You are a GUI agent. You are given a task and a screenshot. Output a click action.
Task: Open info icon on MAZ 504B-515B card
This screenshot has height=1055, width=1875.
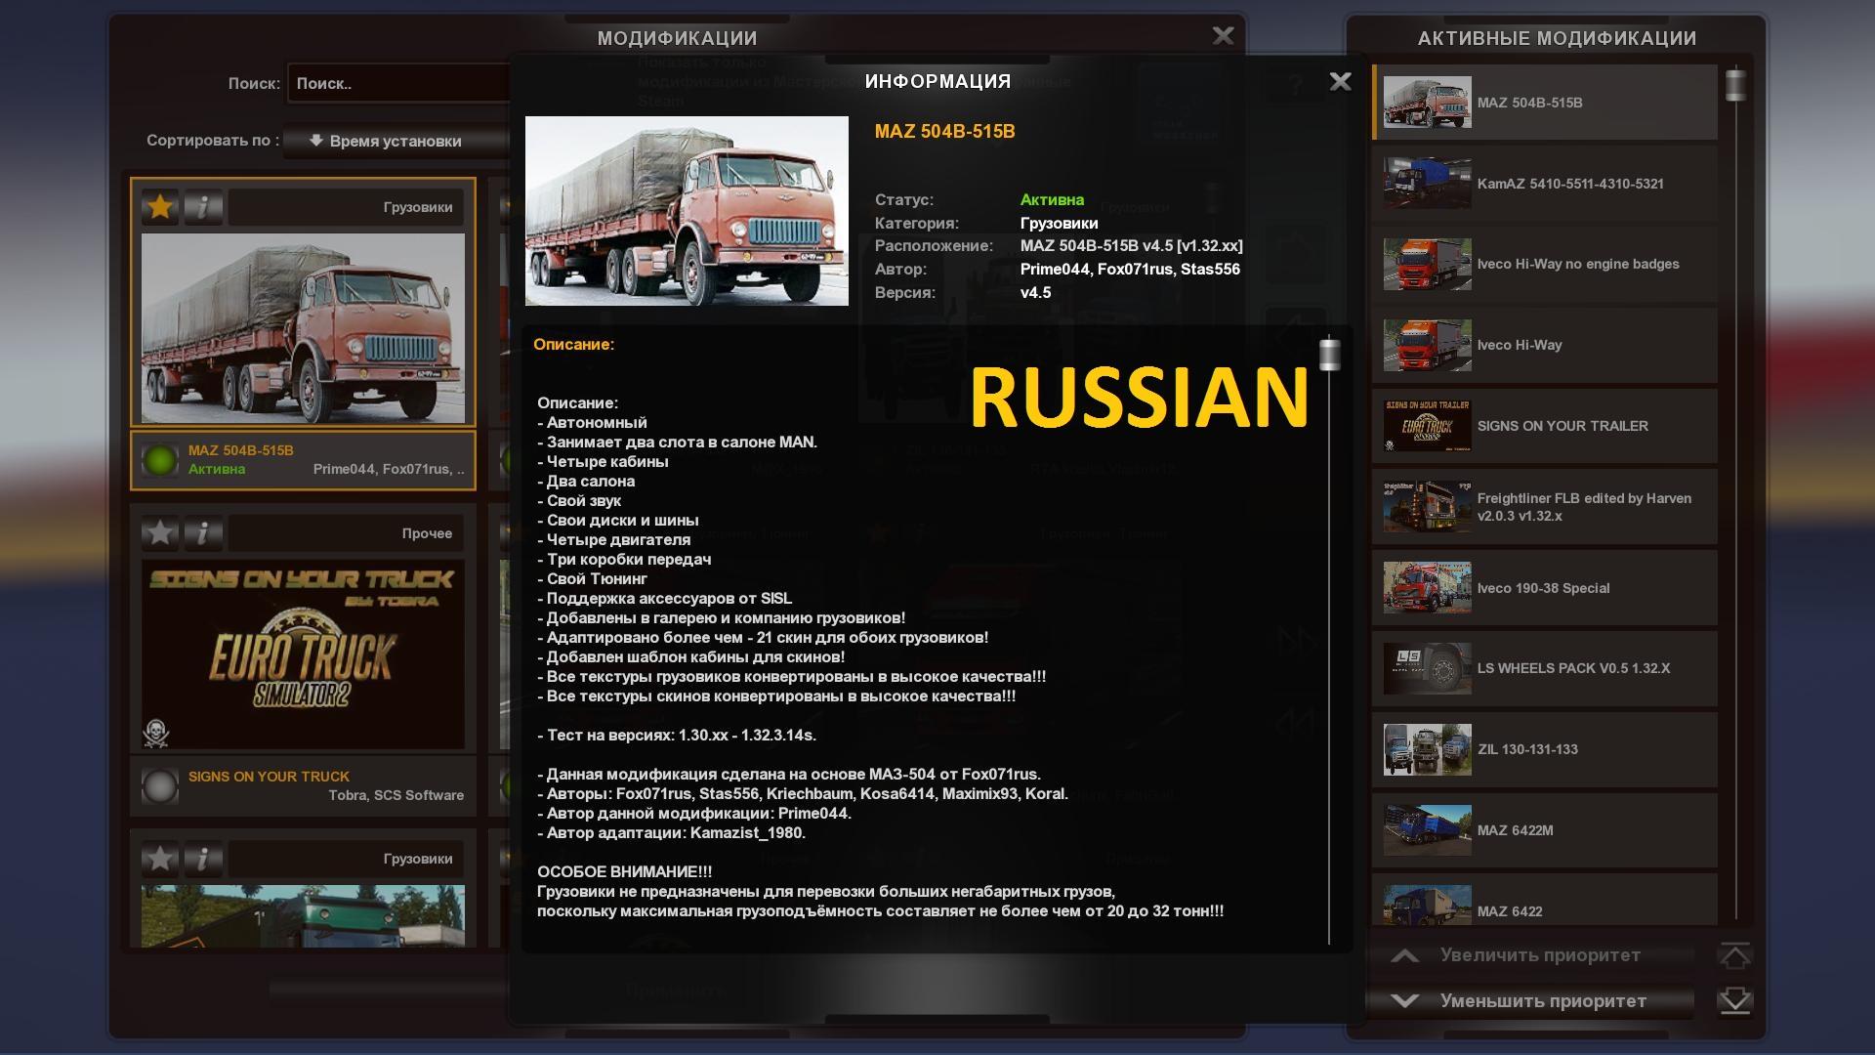(203, 207)
